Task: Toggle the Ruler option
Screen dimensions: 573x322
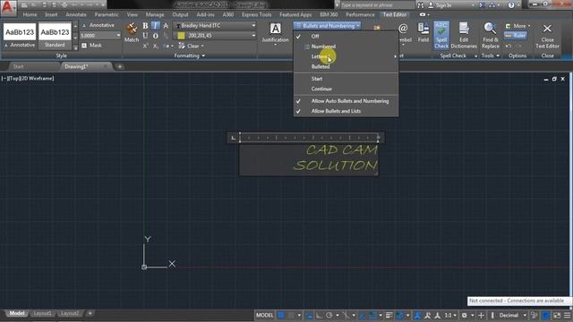Action: tap(516, 36)
